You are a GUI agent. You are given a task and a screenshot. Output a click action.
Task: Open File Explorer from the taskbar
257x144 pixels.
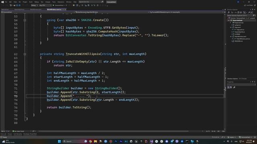click(x=96, y=141)
